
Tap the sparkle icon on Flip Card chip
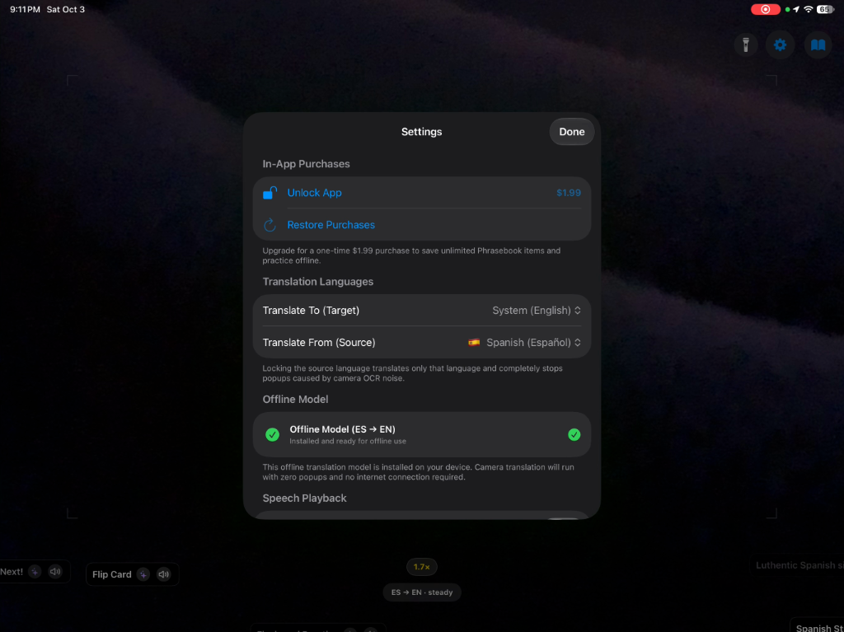click(143, 574)
